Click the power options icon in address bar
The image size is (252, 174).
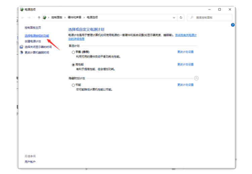point(45,17)
